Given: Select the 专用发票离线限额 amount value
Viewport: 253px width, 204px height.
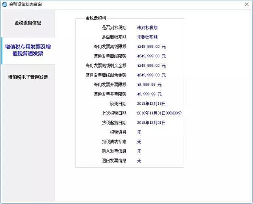Looking at the screenshot, I should pyautogui.click(x=151, y=47).
